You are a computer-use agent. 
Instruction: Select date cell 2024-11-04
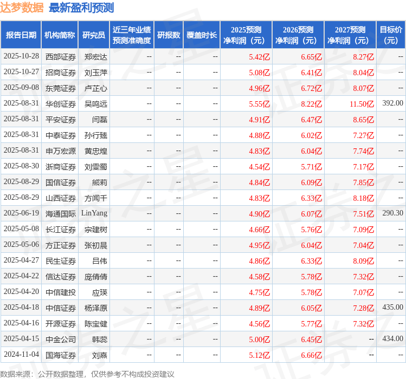tap(21, 354)
